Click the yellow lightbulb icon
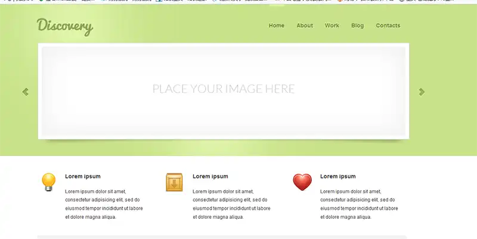477x239 pixels. (x=49, y=181)
